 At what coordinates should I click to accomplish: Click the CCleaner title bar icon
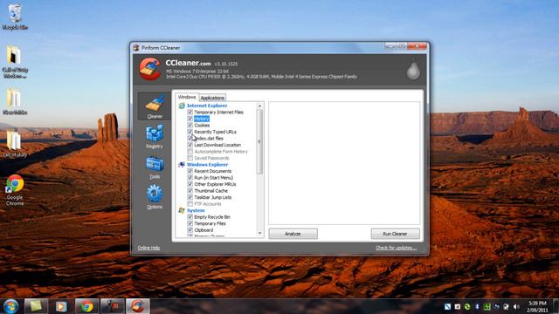tap(136, 48)
